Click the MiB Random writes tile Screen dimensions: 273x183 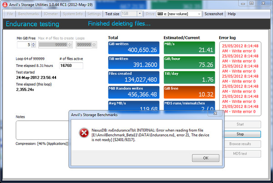[x=133, y=92]
